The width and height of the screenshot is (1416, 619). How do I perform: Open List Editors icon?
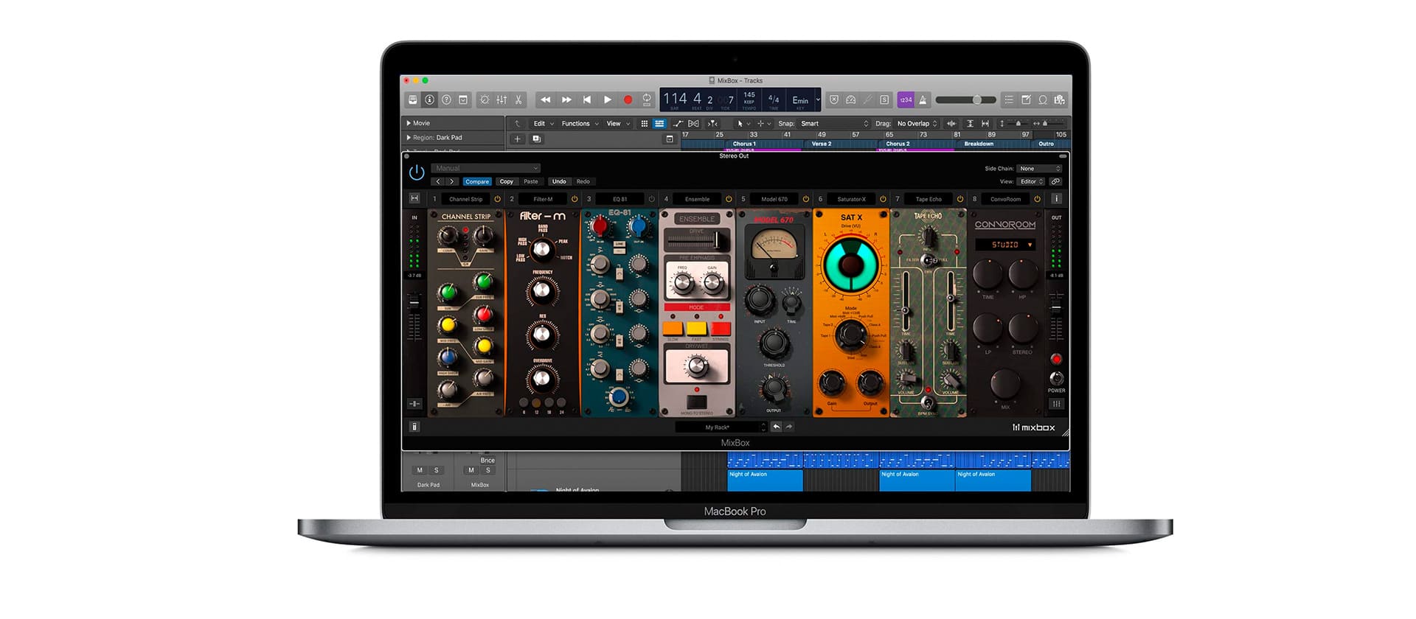click(x=1009, y=99)
